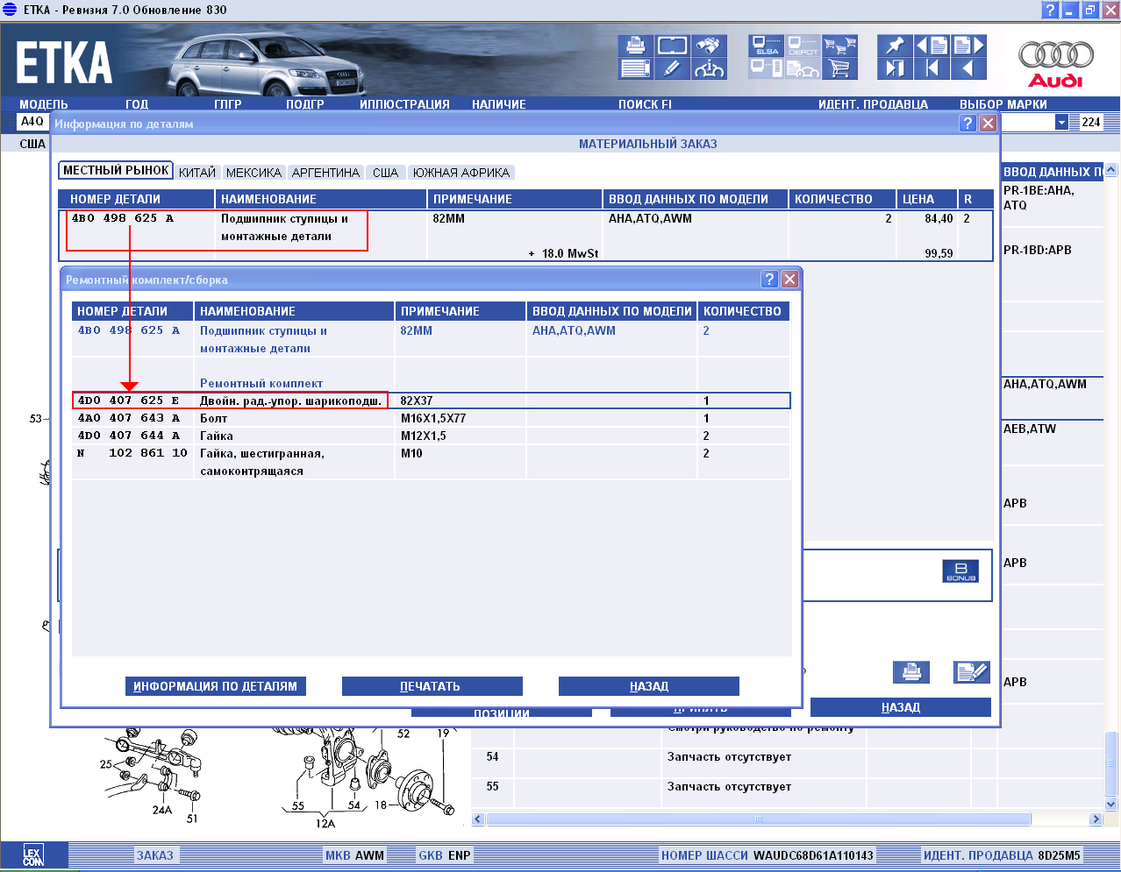1121x872 pixels.
Task: Open the single shopping cart icon
Action: coord(840,68)
